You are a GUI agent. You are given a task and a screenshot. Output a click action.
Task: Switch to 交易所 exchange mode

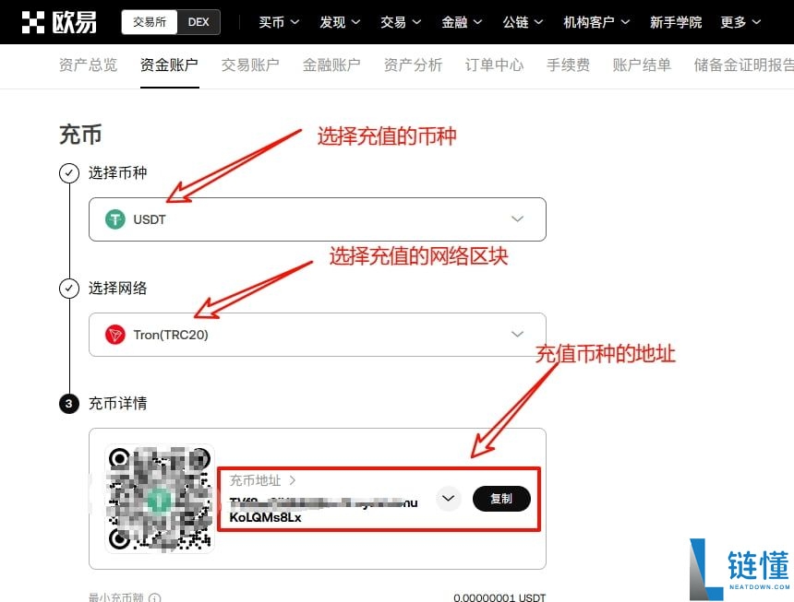[150, 22]
